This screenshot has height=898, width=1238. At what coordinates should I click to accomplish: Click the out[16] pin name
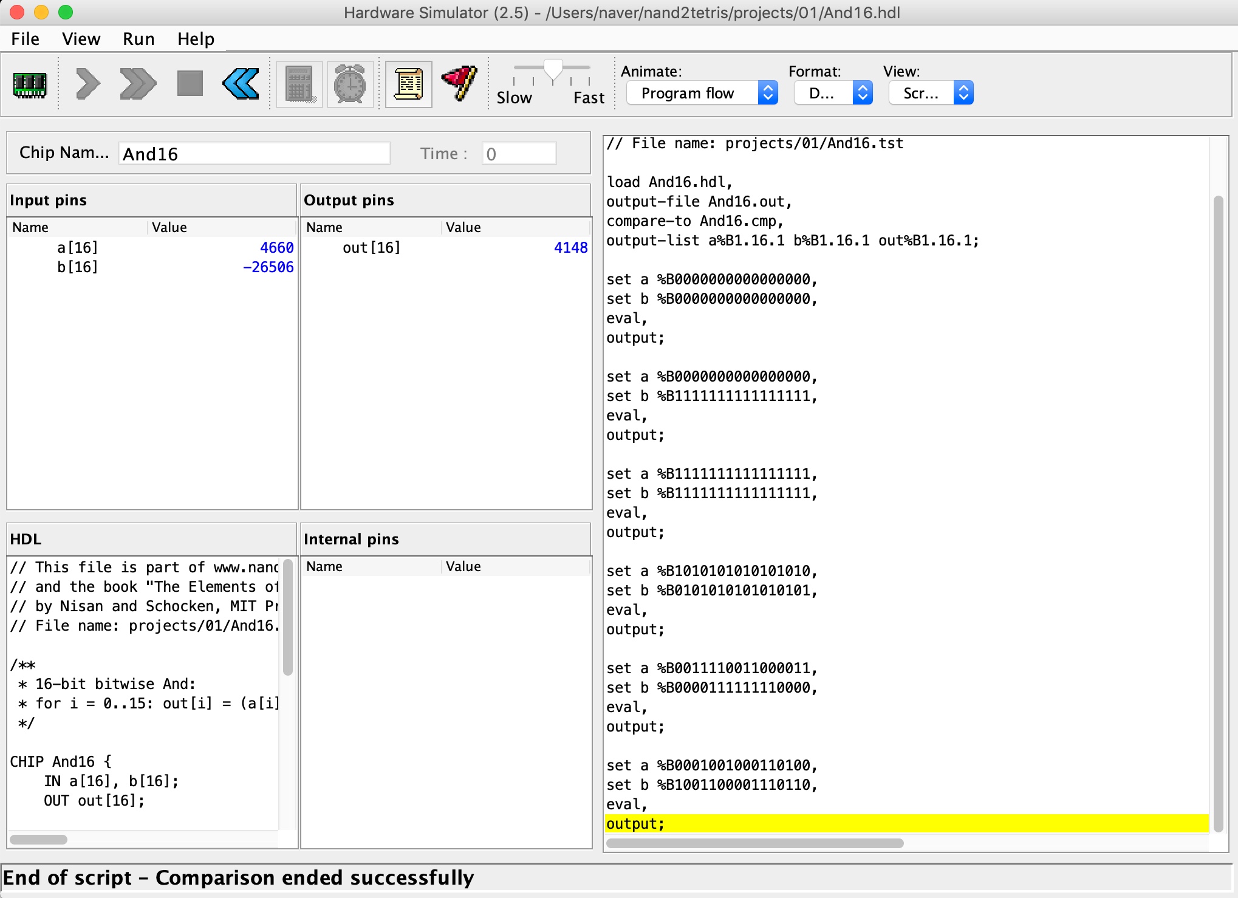click(372, 248)
